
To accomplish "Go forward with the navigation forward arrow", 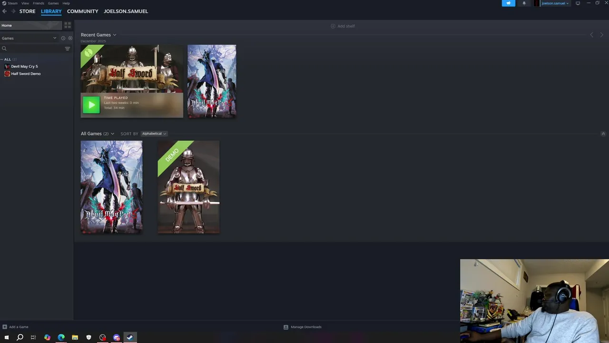I will [13, 11].
